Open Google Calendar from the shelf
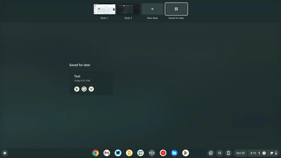The width and height of the screenshot is (281, 158). tap(140, 153)
